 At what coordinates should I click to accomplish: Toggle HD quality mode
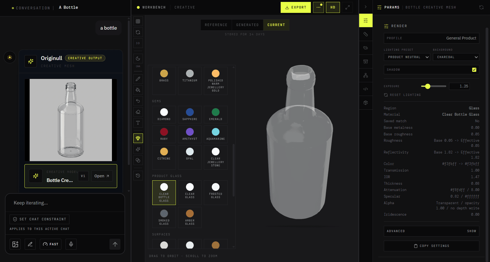(333, 7)
